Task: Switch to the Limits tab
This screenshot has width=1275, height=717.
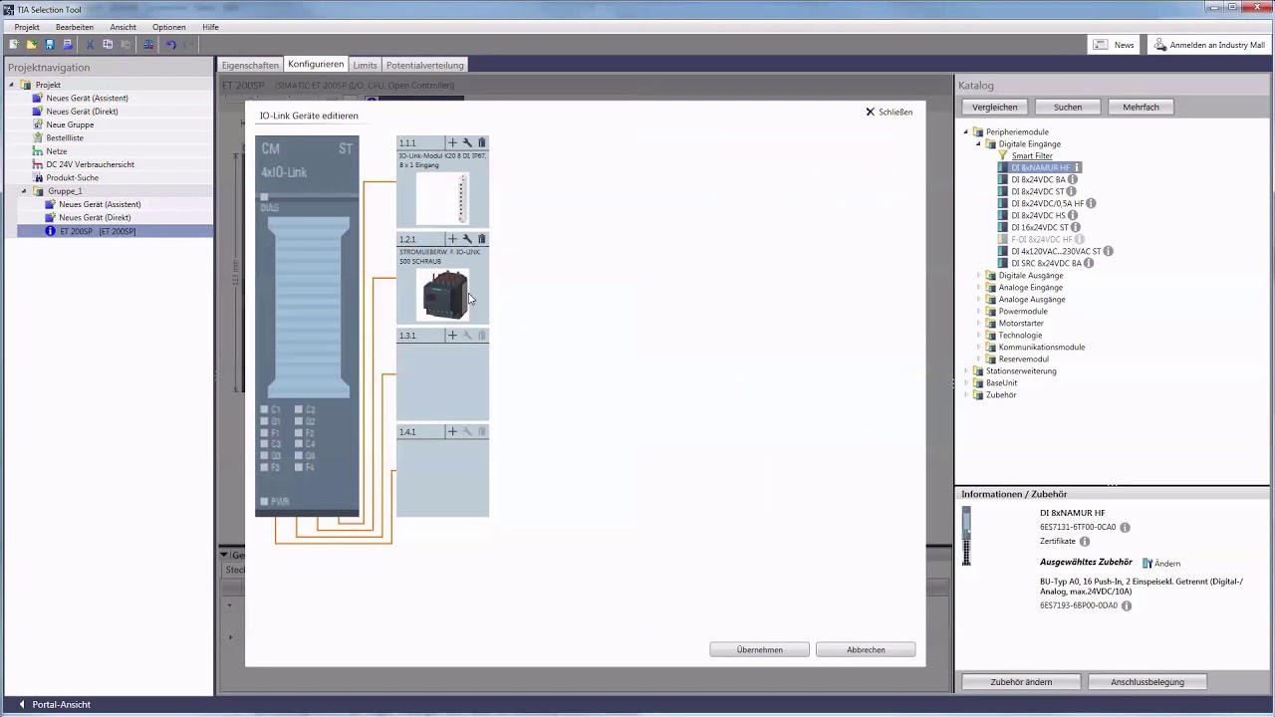Action: coord(365,65)
